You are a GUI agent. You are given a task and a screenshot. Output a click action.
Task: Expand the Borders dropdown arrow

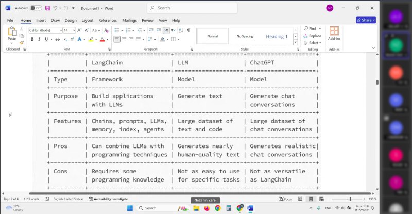coord(179,40)
